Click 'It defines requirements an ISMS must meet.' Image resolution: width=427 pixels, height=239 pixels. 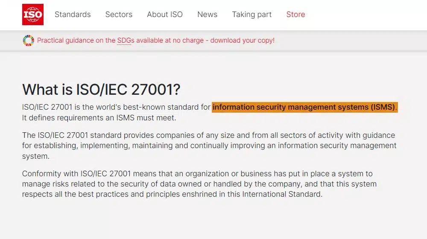tap(99, 118)
